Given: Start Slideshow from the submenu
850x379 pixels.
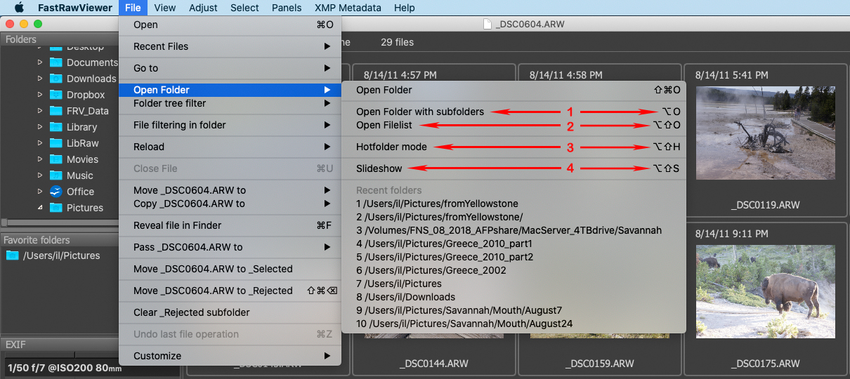Looking at the screenshot, I should pos(379,168).
